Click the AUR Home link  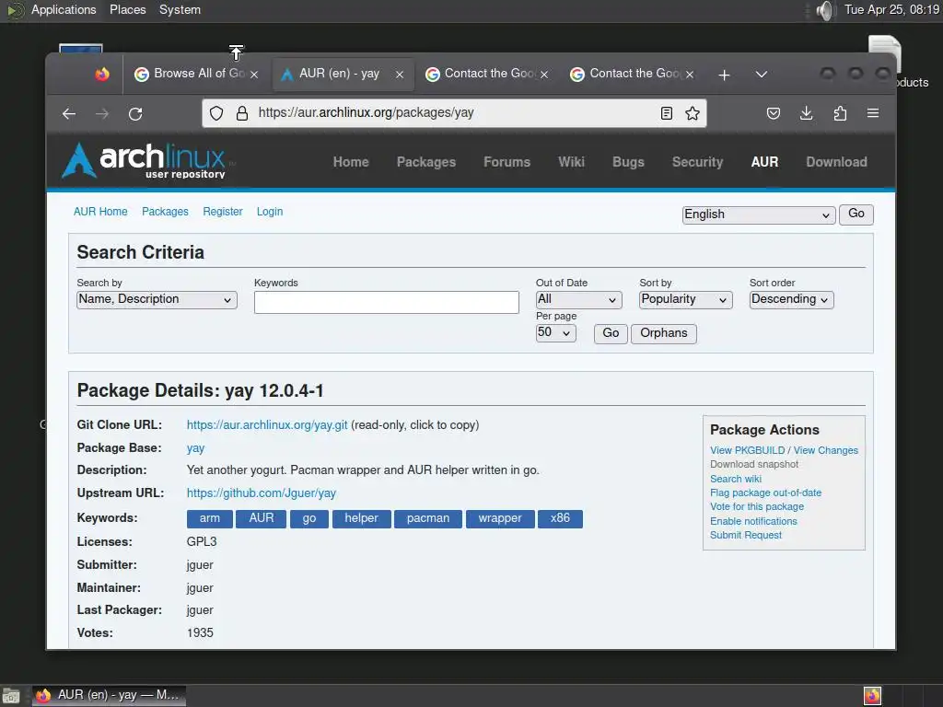[100, 212]
